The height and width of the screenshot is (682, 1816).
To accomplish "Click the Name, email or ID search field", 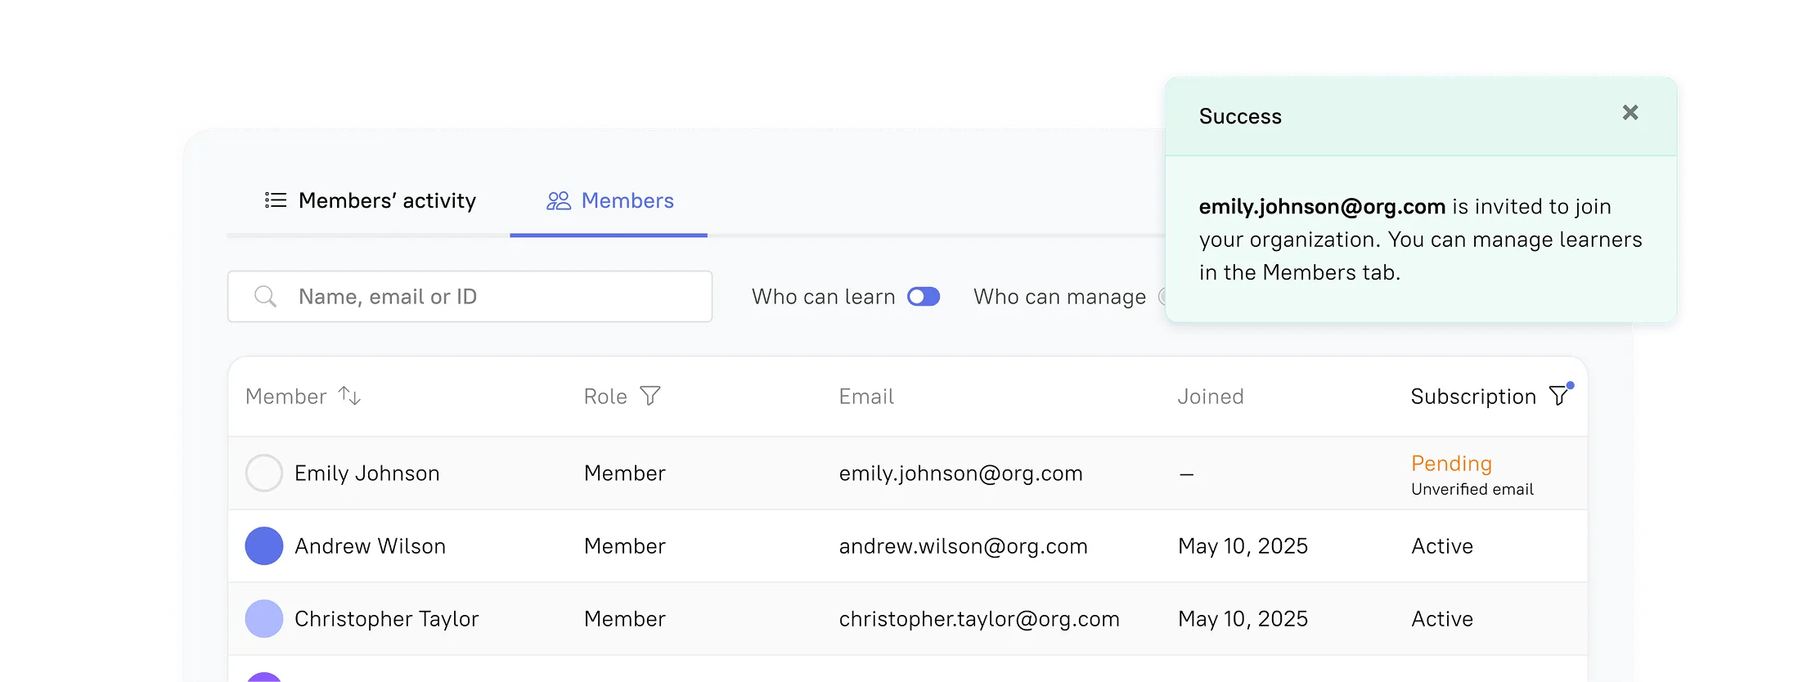I will [470, 296].
